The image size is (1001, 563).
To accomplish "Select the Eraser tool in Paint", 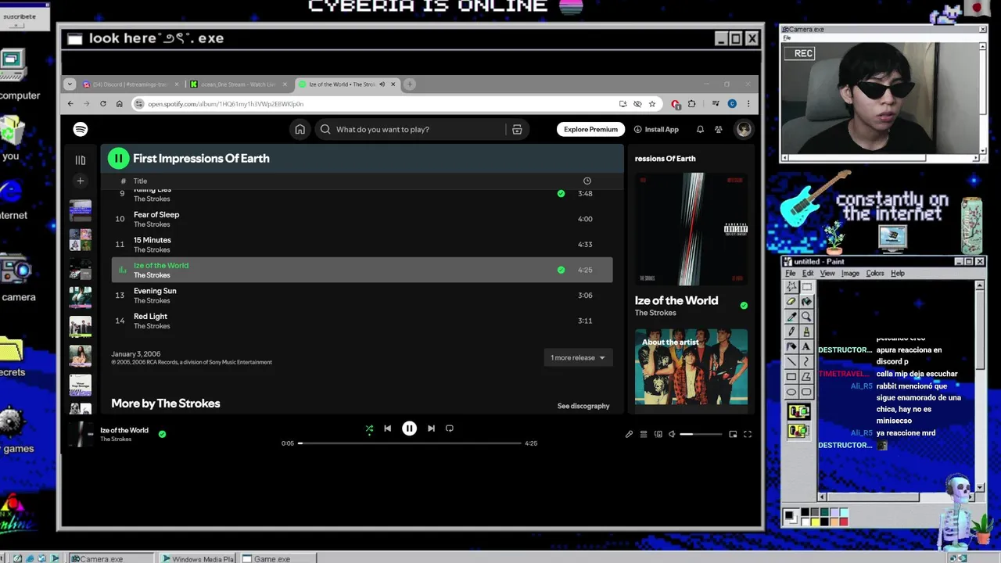I will (791, 302).
